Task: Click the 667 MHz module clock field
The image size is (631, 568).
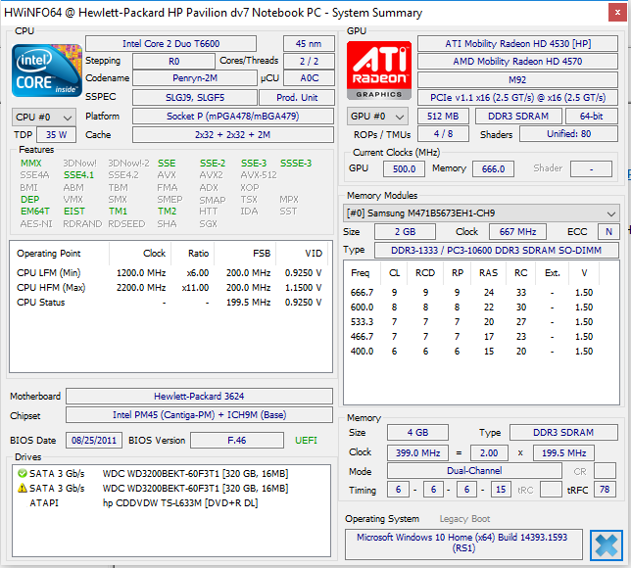Action: [517, 232]
